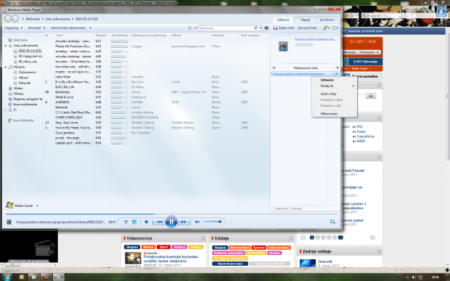Image resolution: width=450 pixels, height=281 pixels.
Task: Go to the previous track
Action: click(x=159, y=222)
